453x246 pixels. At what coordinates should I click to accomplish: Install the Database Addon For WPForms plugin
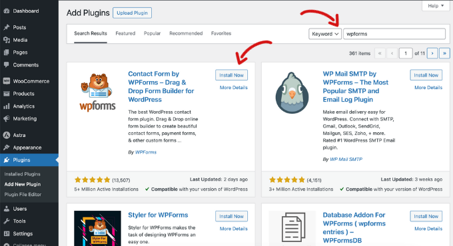point(426,216)
